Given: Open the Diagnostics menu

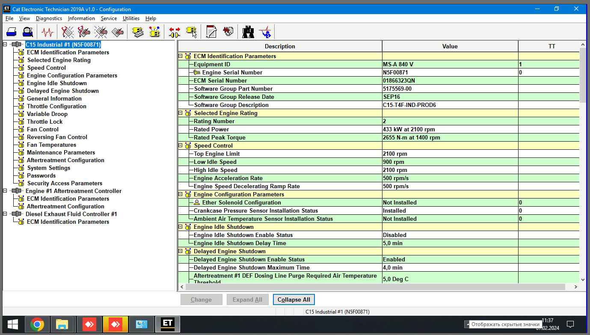Looking at the screenshot, I should pyautogui.click(x=49, y=18).
